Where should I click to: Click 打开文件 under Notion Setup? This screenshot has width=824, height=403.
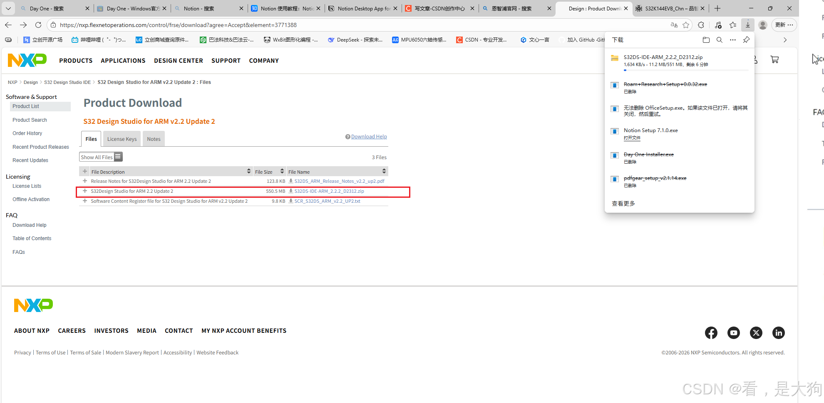click(x=632, y=138)
